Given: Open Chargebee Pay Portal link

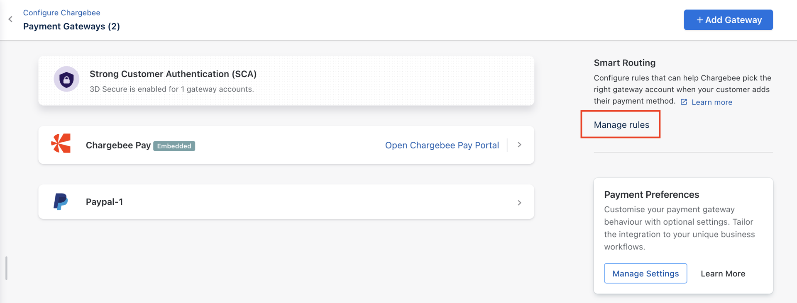Looking at the screenshot, I should [x=442, y=145].
